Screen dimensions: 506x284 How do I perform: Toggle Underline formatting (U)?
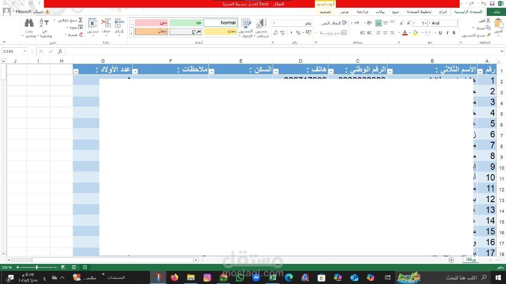[440, 33]
